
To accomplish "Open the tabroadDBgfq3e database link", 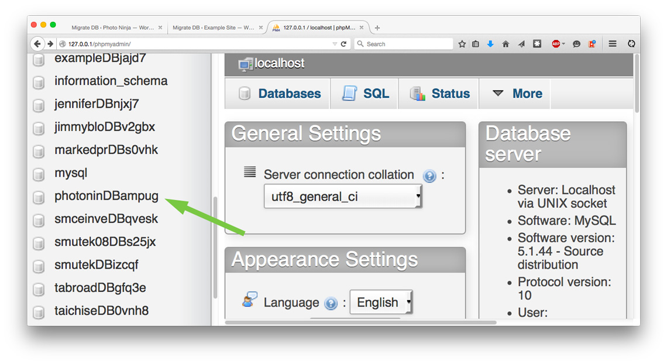I will click(101, 288).
